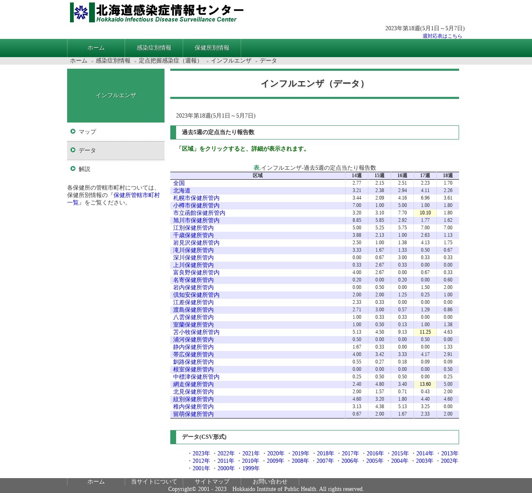Click the green bullet icon beside データ
This screenshot has width=532, height=493.
[x=73, y=150]
